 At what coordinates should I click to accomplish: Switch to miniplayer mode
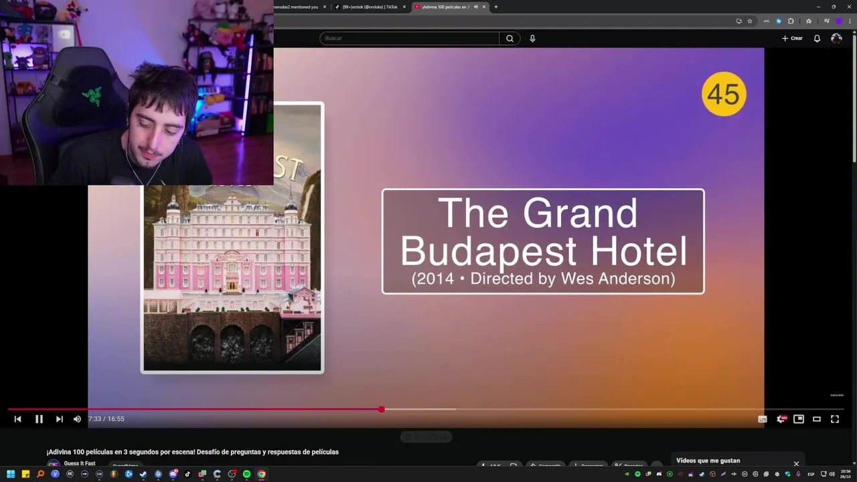click(799, 419)
